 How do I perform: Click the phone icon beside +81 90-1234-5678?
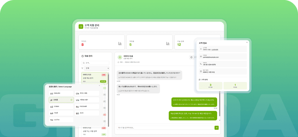tap(201, 64)
